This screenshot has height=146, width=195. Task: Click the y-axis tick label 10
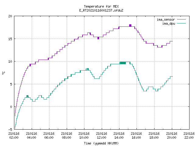10,61
